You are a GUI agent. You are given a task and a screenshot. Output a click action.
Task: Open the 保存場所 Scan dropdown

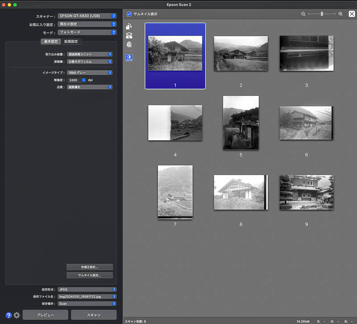87,303
